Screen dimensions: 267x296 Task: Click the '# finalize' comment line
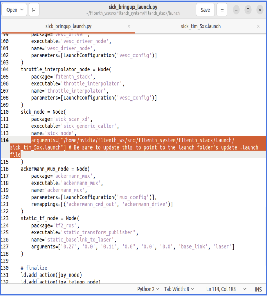34,268
